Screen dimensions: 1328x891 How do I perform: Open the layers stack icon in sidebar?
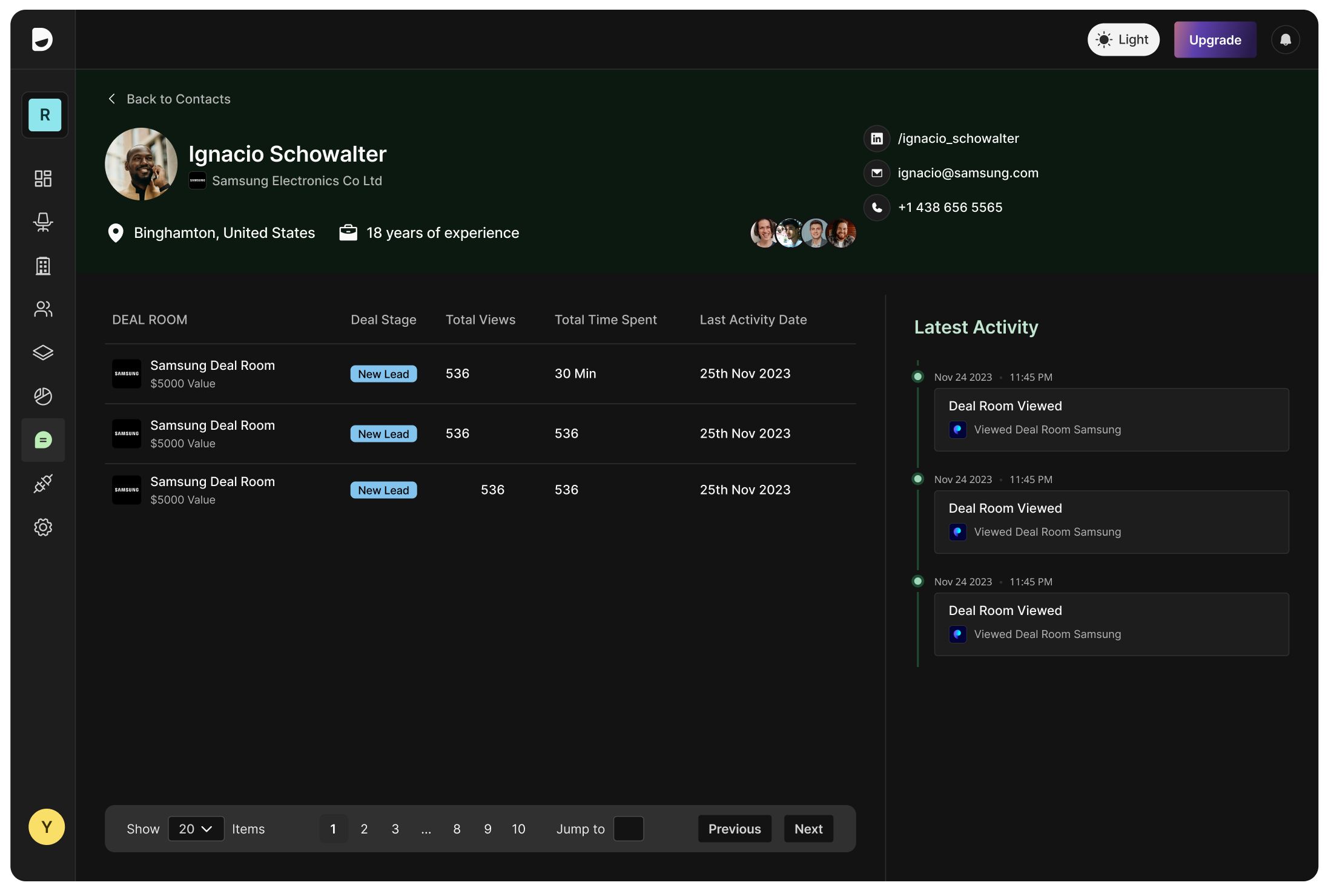pyautogui.click(x=43, y=353)
